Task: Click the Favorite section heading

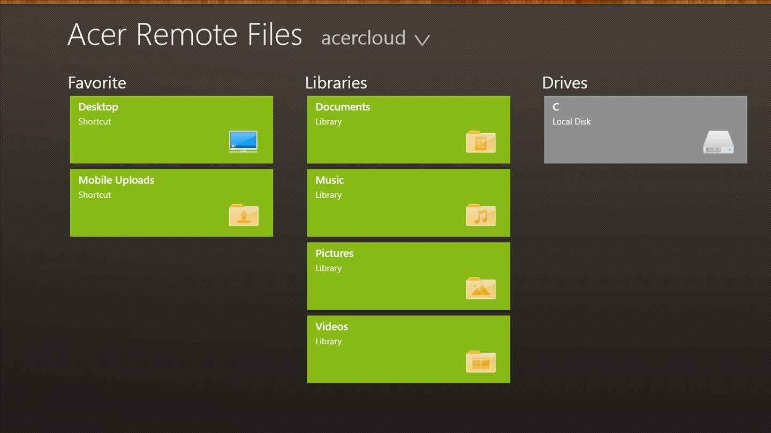Action: coord(97,83)
